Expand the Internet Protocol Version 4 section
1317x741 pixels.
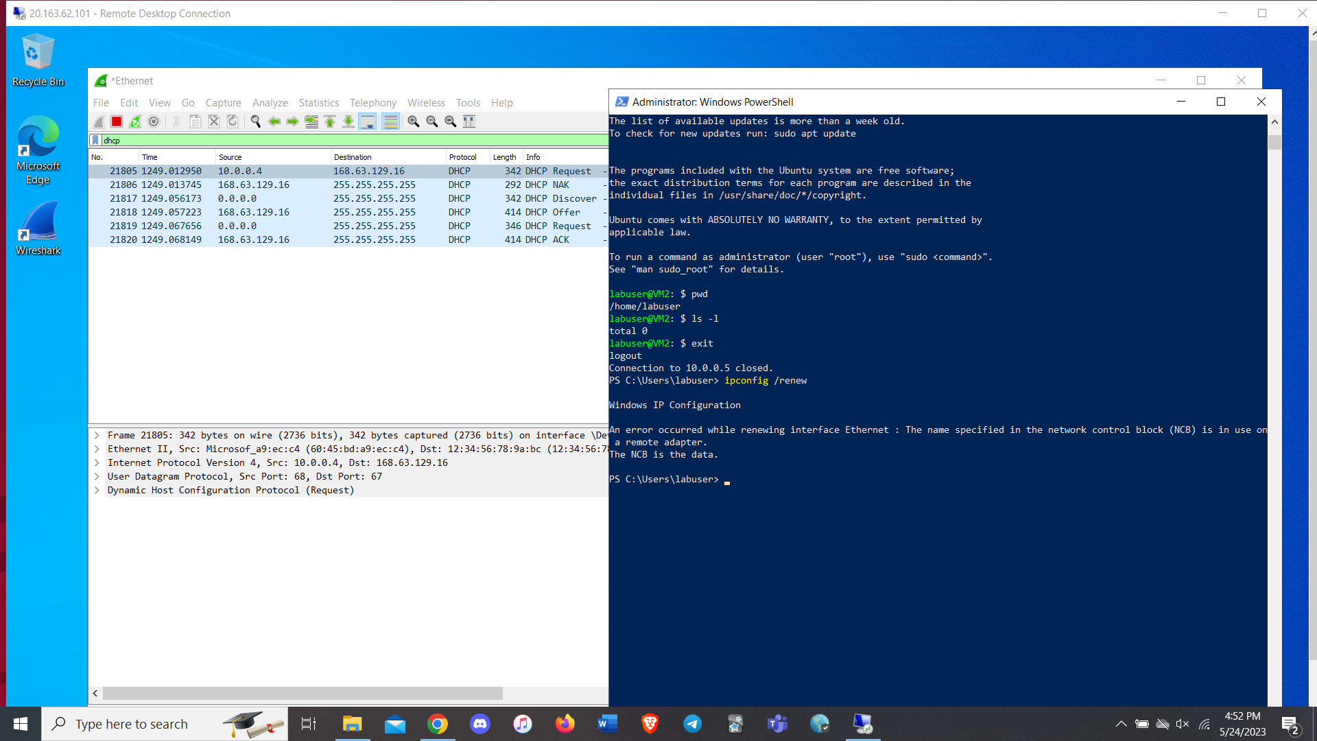(x=97, y=462)
